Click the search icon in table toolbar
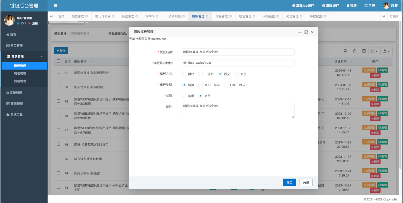403x203 pixels. 345,51
